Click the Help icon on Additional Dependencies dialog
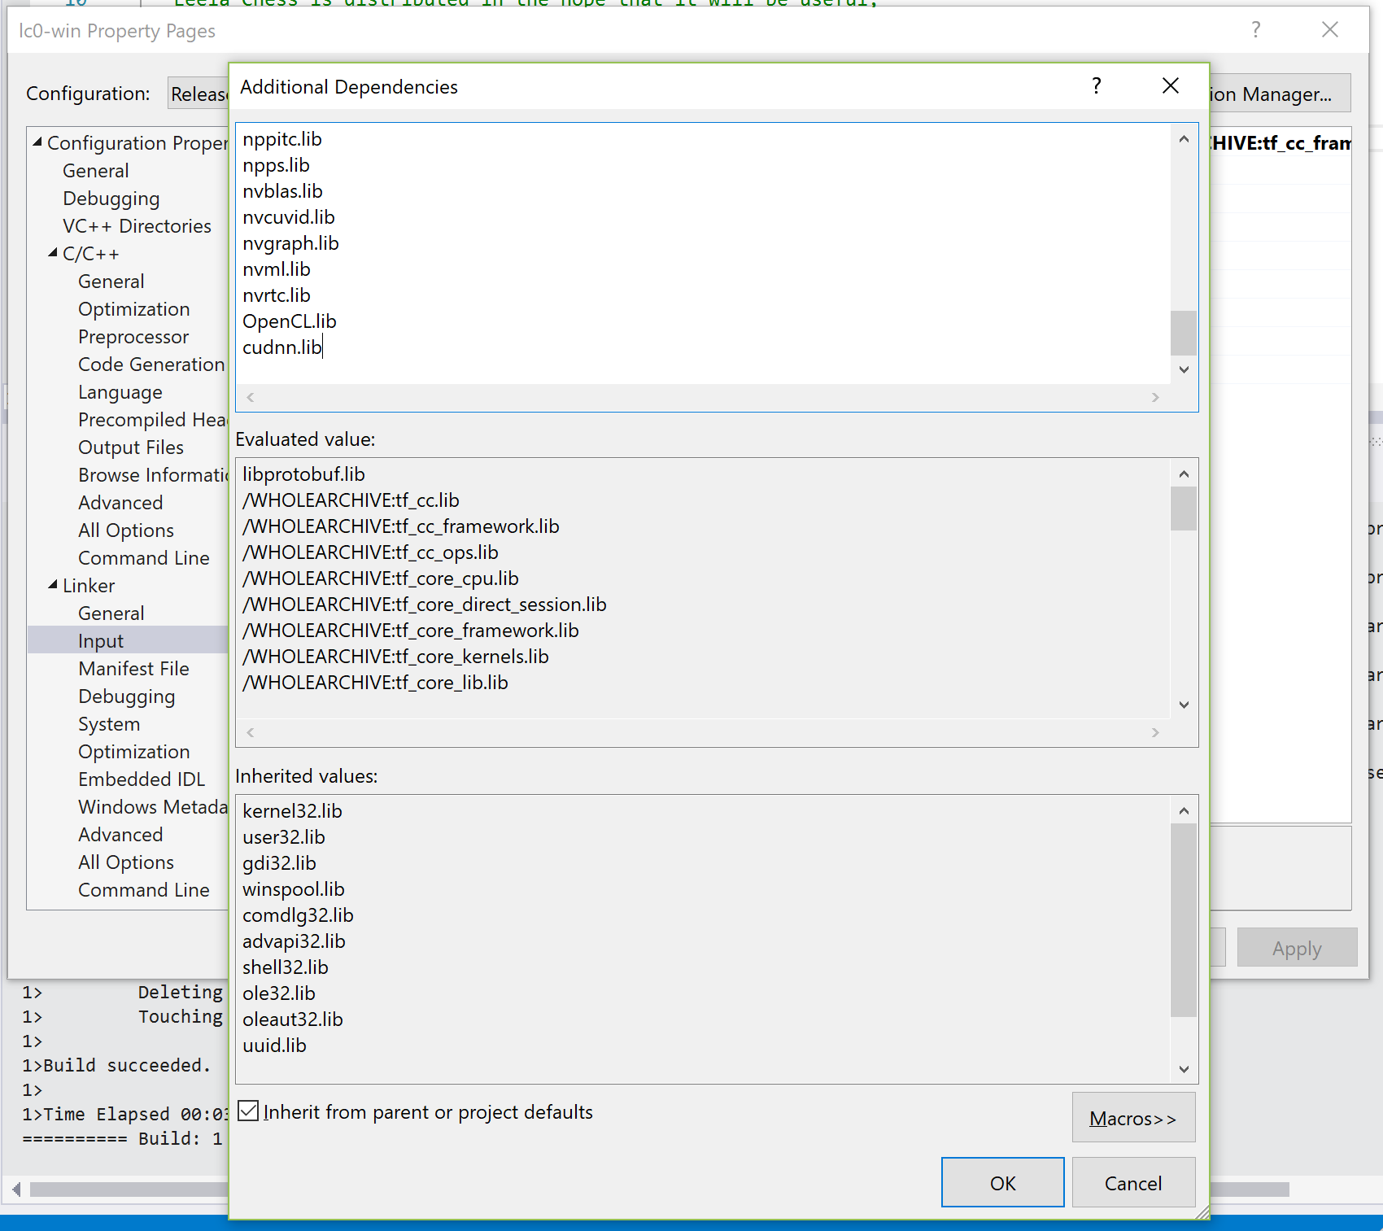Screen dimensions: 1383x1231 (x=1096, y=85)
